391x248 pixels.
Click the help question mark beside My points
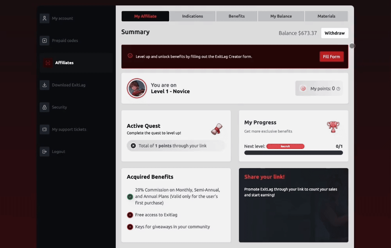[x=338, y=89]
